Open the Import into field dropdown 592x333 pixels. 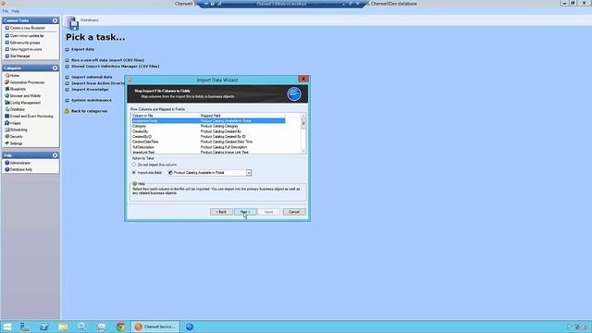point(249,173)
